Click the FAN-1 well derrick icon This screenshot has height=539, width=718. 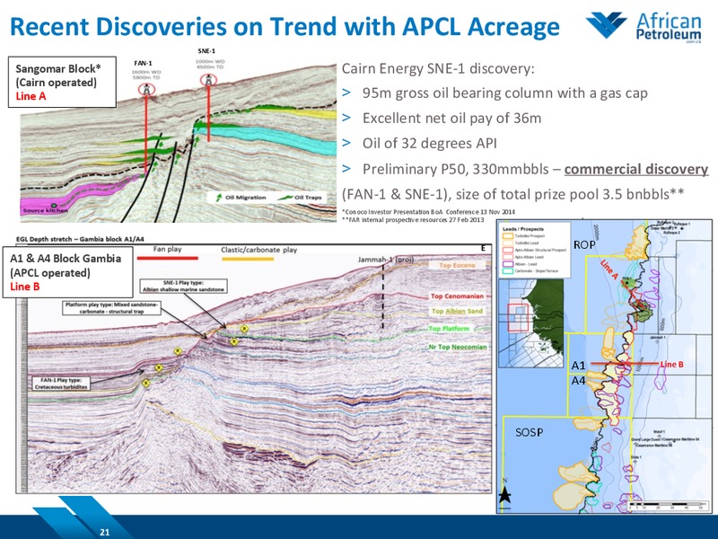146,90
